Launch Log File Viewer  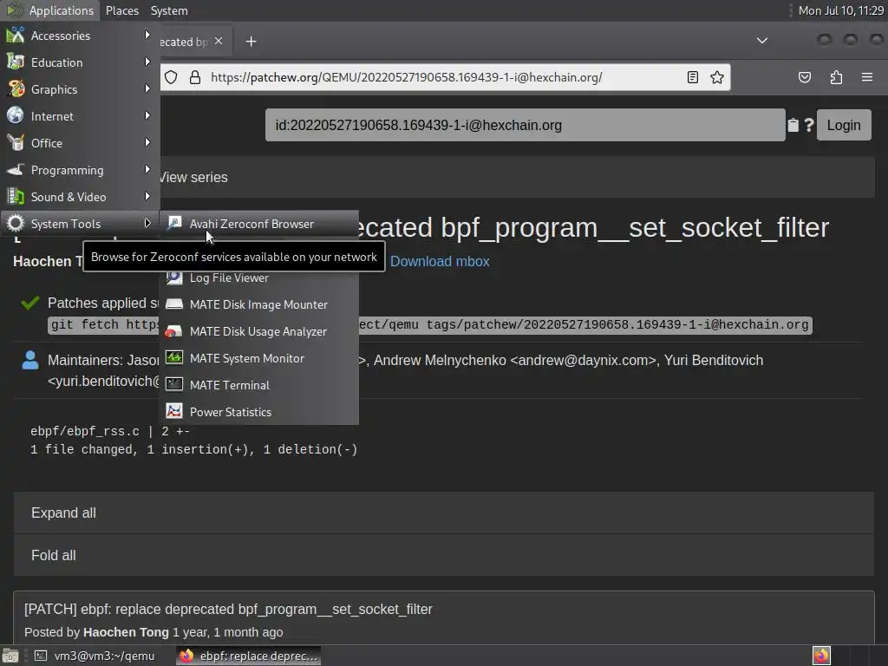[x=258, y=278]
